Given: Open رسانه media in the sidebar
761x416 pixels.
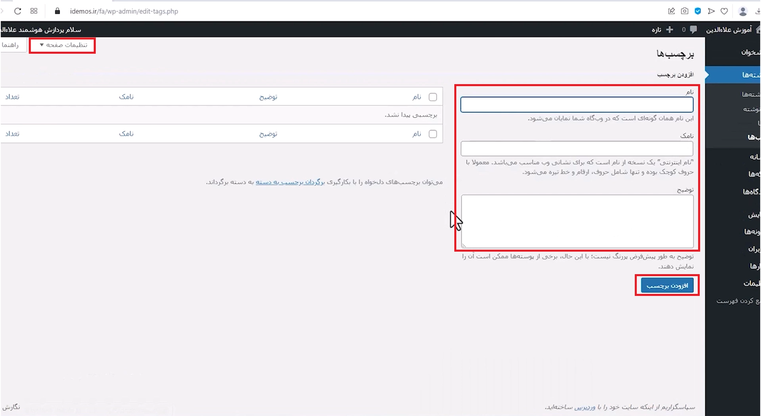Looking at the screenshot, I should (x=755, y=157).
